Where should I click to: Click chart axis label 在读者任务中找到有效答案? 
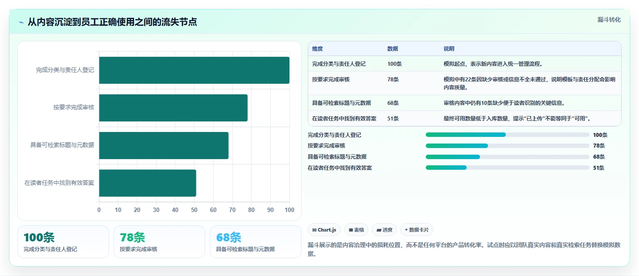59,183
